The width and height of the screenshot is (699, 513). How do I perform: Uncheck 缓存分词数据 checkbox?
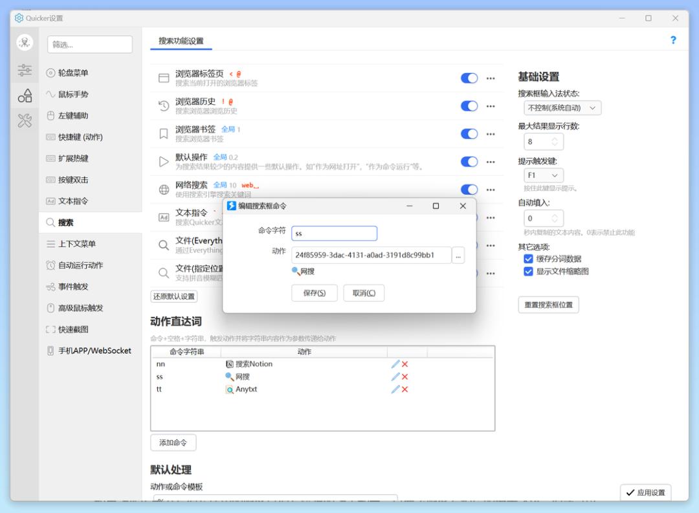click(x=528, y=259)
